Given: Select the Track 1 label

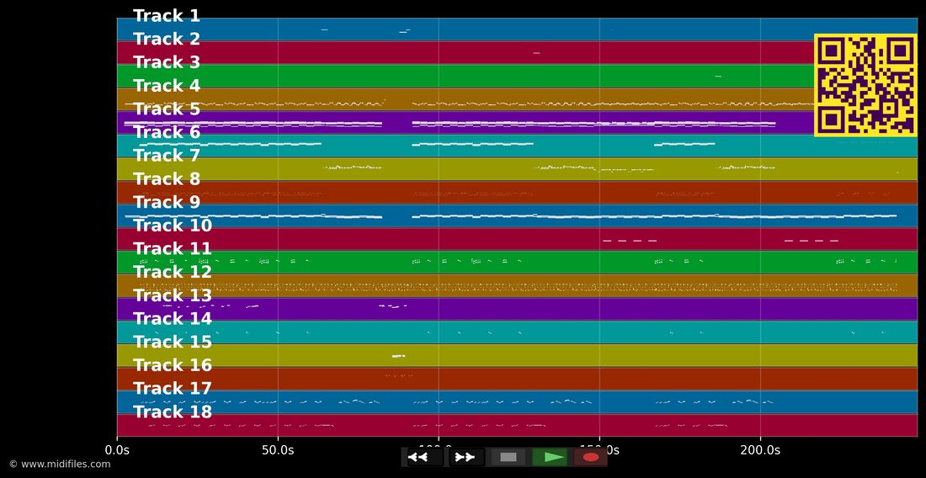Looking at the screenshot, I should pyautogui.click(x=167, y=16).
